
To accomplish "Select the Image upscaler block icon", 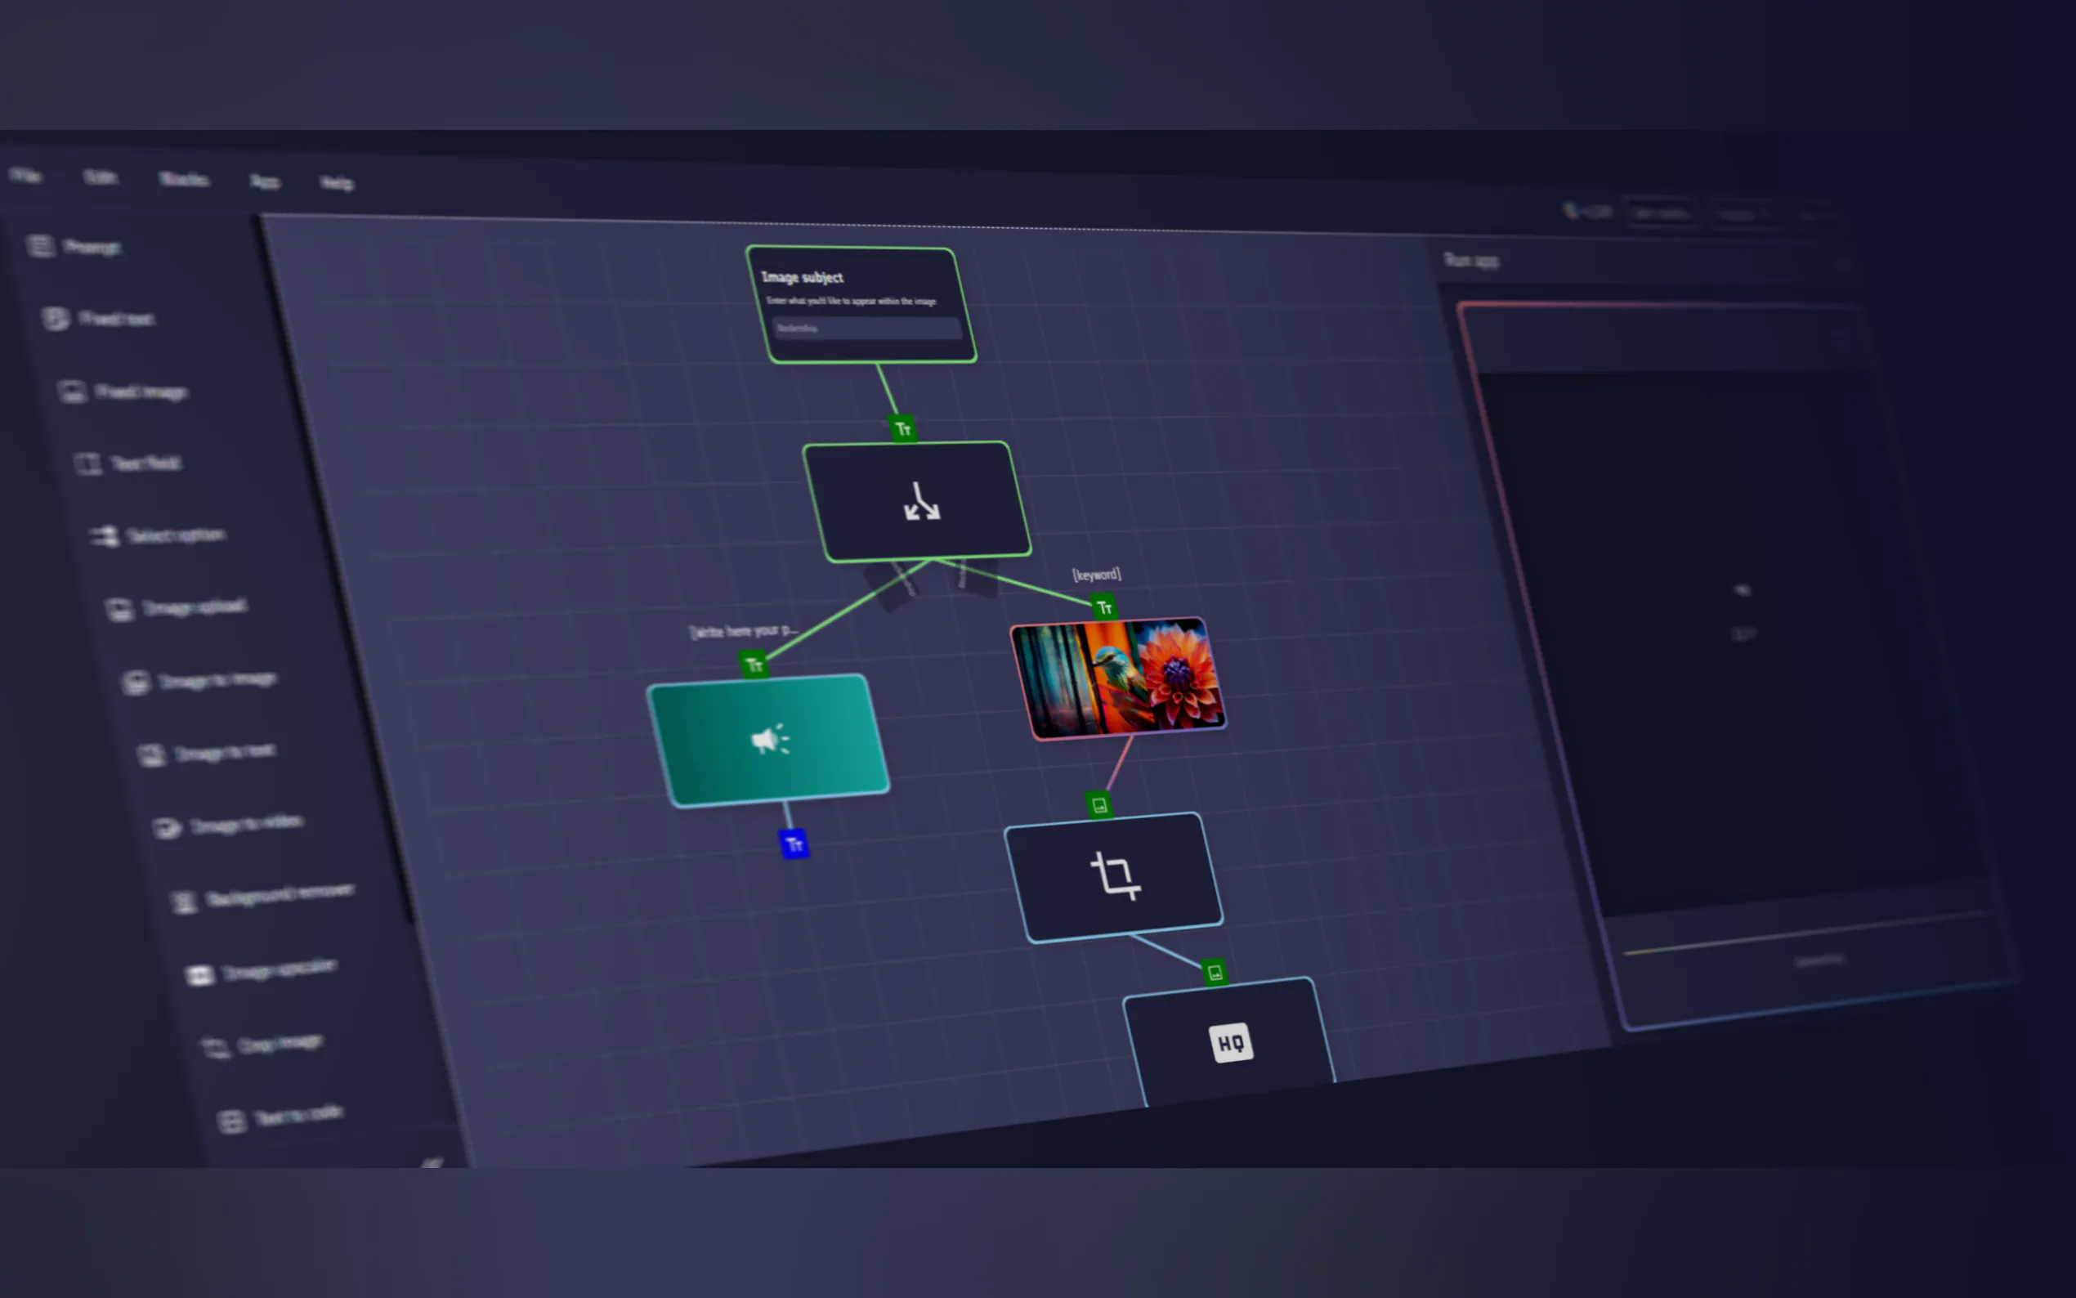I will coord(199,975).
